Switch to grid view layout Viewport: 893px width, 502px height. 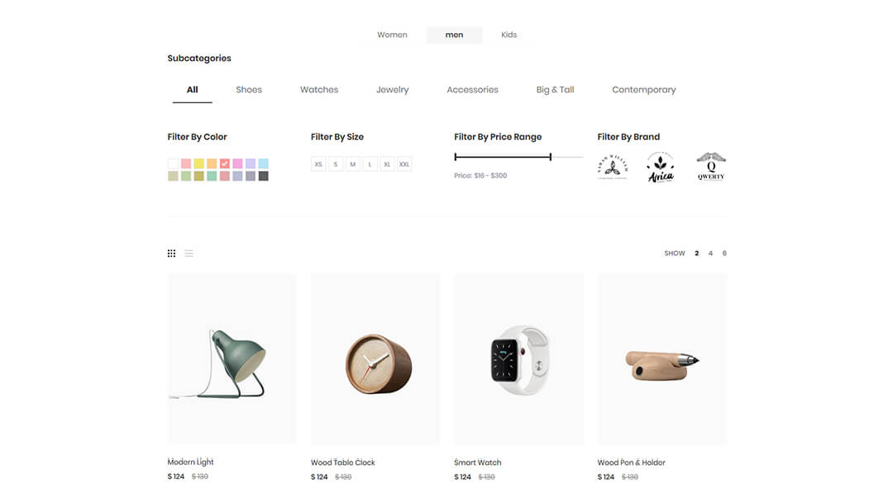pos(171,253)
